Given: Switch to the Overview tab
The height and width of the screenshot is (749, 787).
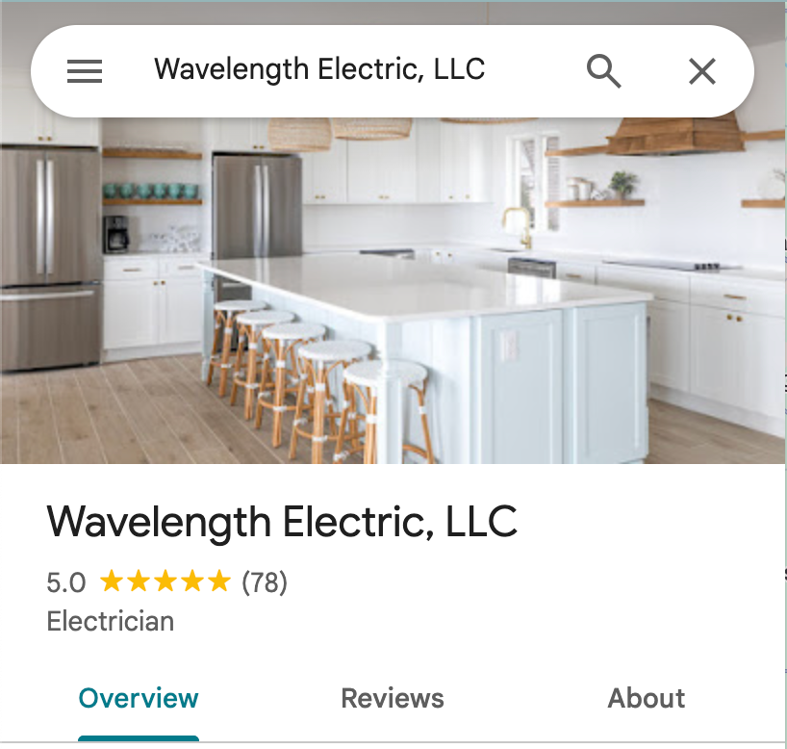Looking at the screenshot, I should click(139, 698).
